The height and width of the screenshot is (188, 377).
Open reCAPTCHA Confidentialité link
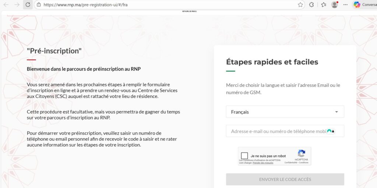[290, 162]
